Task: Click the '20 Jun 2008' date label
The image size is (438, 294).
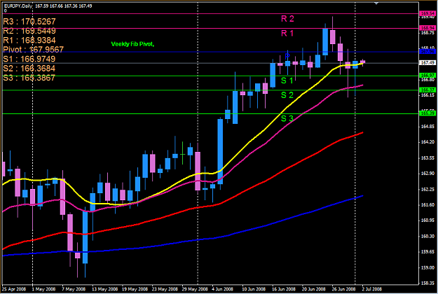Action: (314, 289)
